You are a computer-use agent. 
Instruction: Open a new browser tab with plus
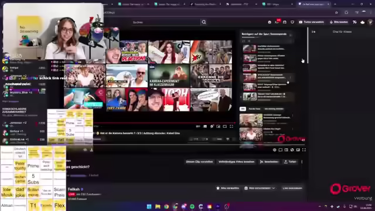335,4
